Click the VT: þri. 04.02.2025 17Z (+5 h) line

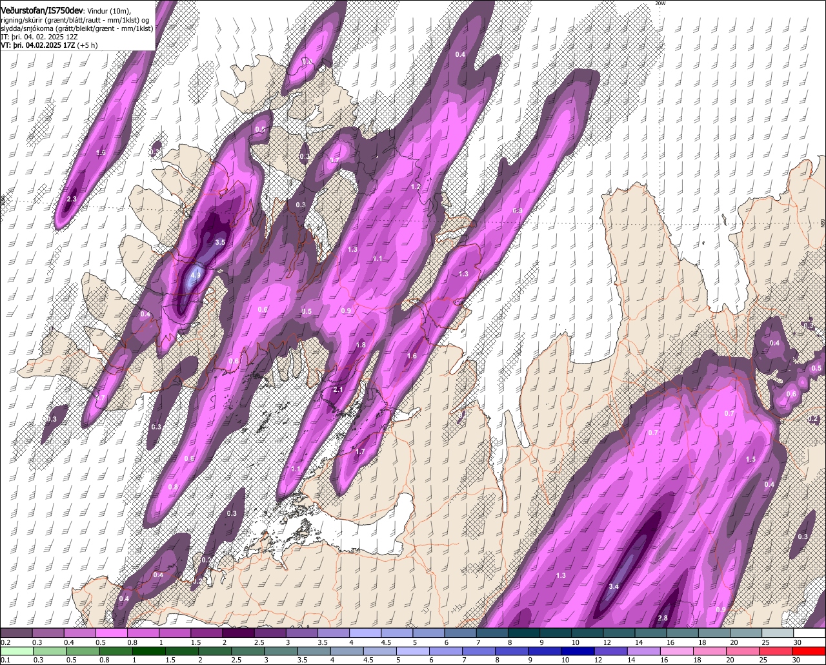coord(50,45)
